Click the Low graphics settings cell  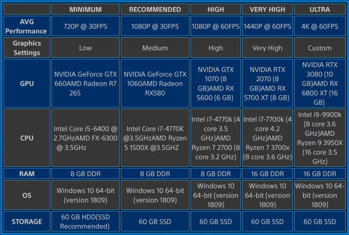pos(85,48)
